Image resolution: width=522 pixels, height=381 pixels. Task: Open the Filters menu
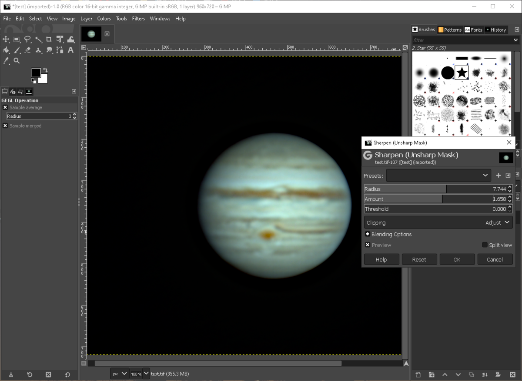pyautogui.click(x=138, y=19)
